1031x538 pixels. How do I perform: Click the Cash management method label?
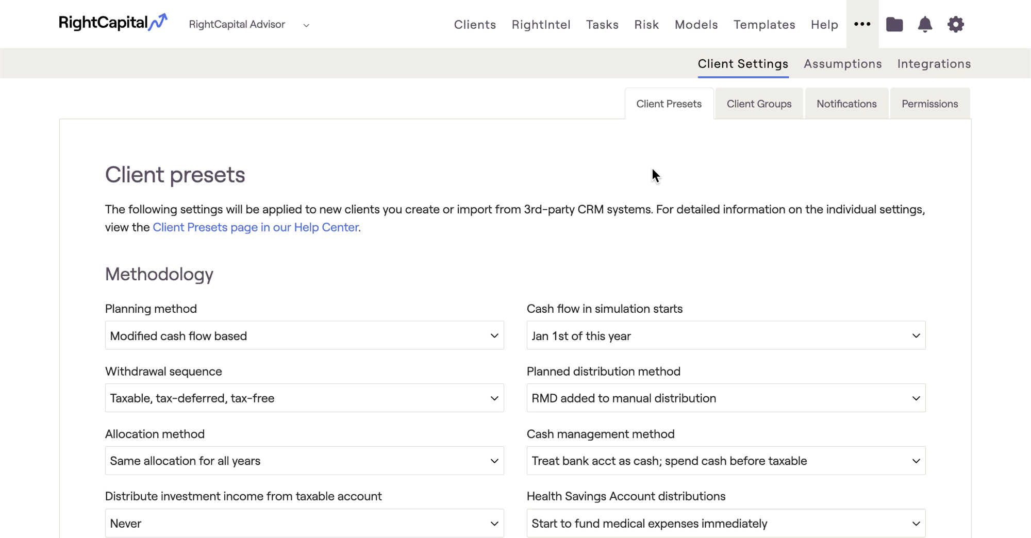click(x=601, y=434)
